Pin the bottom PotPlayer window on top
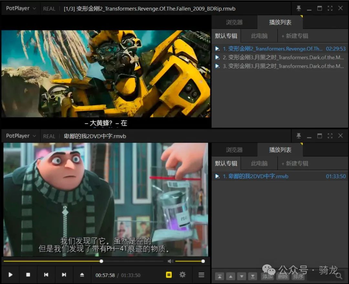Viewport: 349px width, 284px height. pyautogui.click(x=299, y=136)
